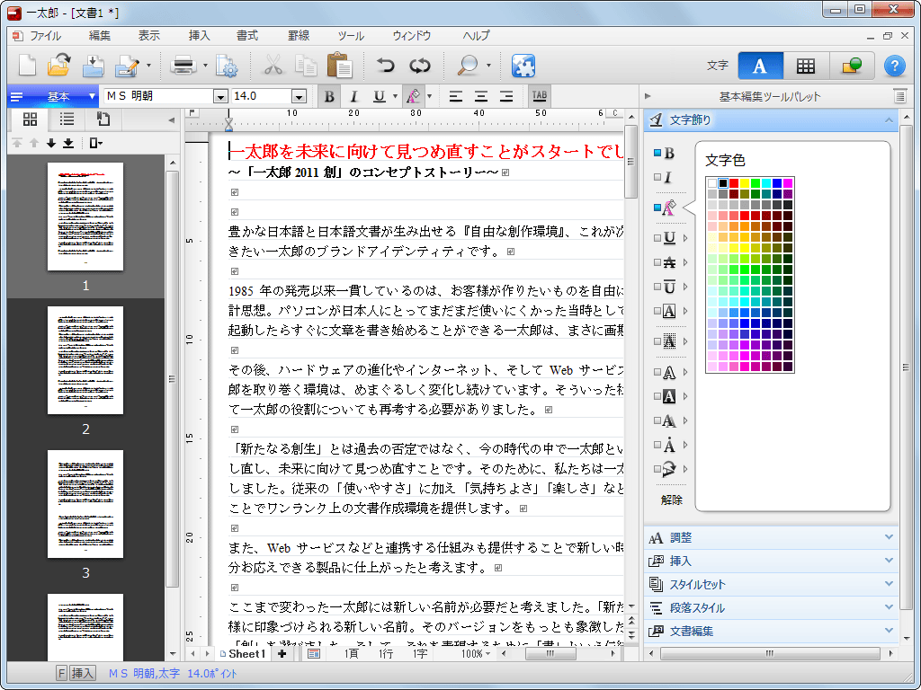This screenshot has width=921, height=690.
Task: Select the Sheet1 tab
Action: (x=243, y=654)
